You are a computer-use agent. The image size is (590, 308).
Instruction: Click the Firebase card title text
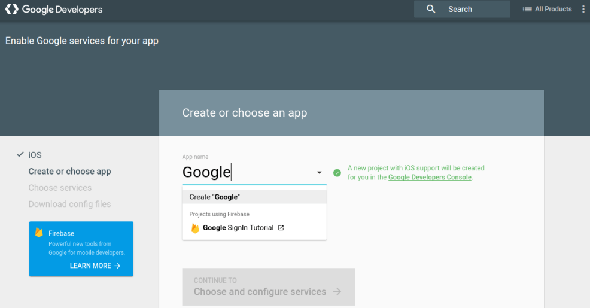click(x=61, y=233)
